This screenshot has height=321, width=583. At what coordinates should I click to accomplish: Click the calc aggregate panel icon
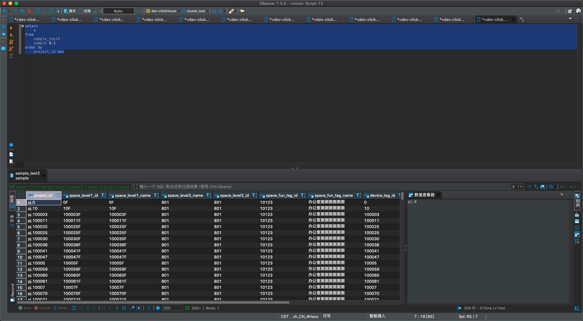pos(577,241)
